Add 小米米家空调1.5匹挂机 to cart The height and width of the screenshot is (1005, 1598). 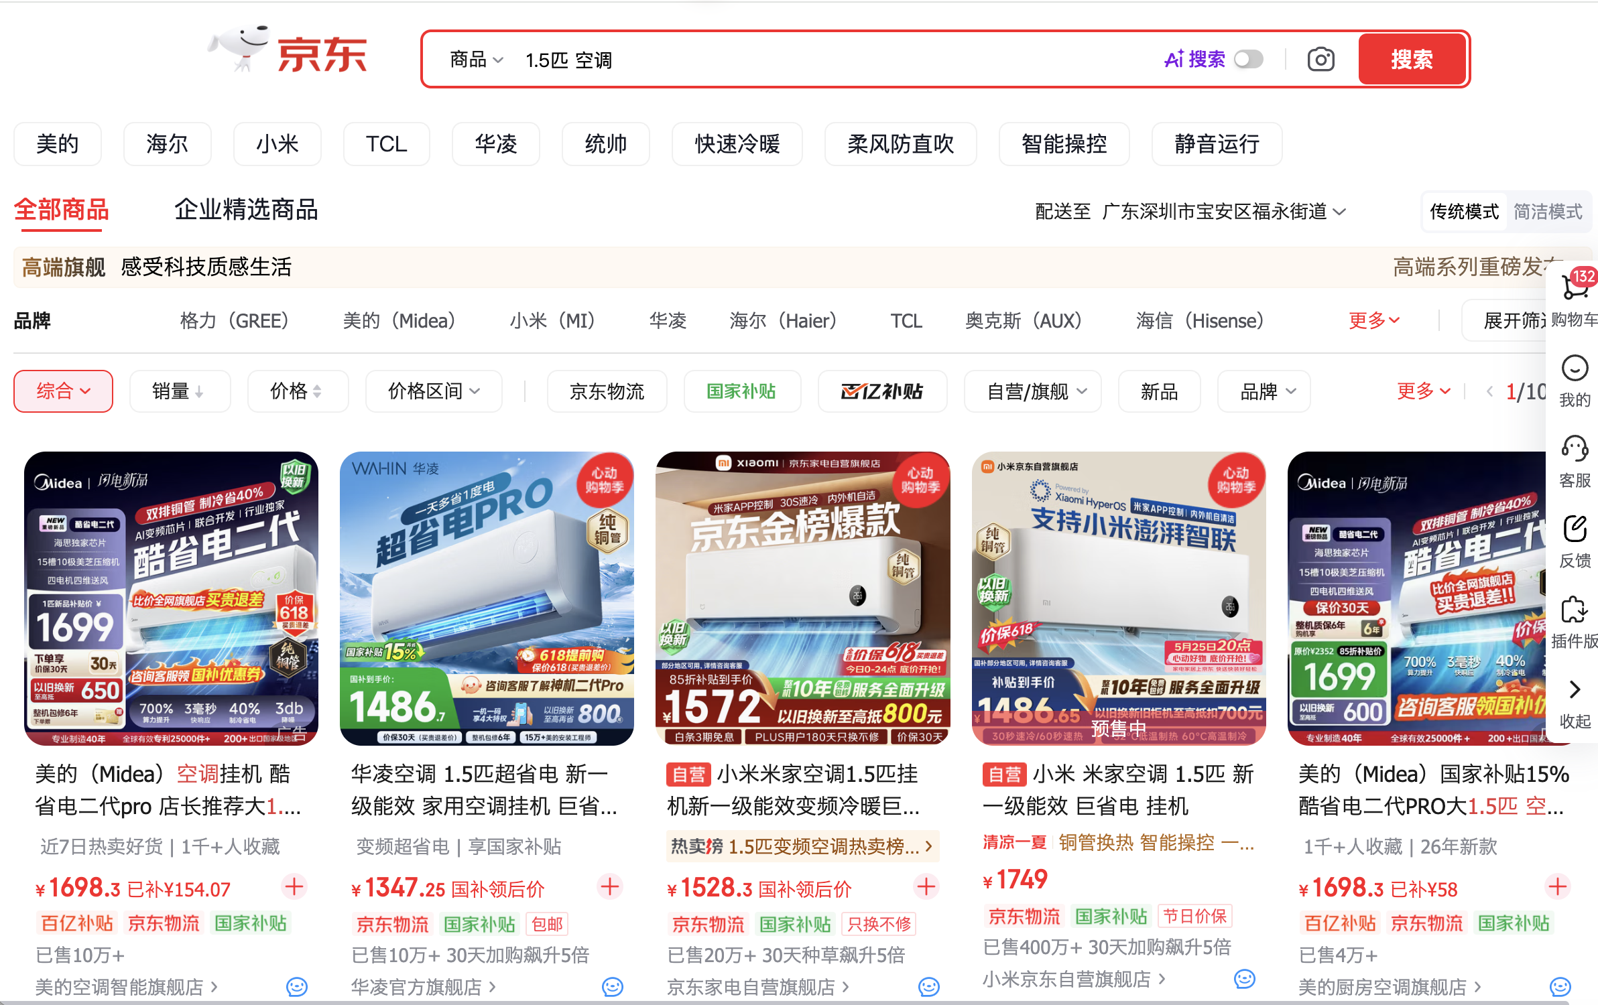point(926,887)
